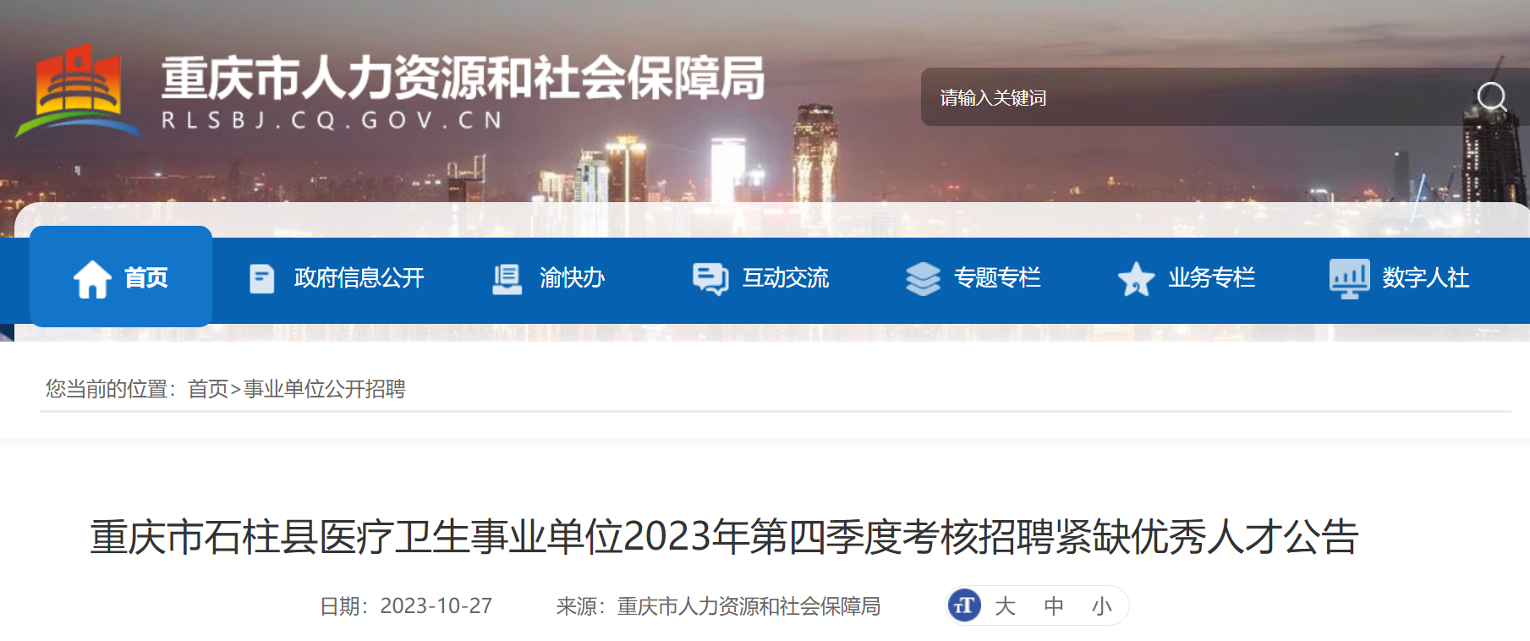Click the 重庆市人力资源和社会保障局 site title
The image size is (1530, 641).
click(463, 79)
